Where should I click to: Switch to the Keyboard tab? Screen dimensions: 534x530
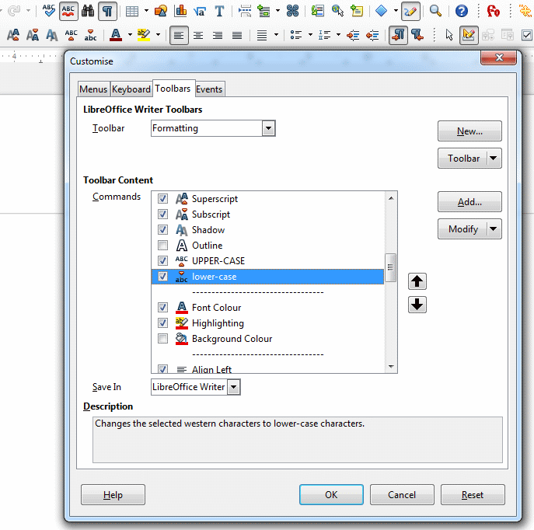click(131, 89)
